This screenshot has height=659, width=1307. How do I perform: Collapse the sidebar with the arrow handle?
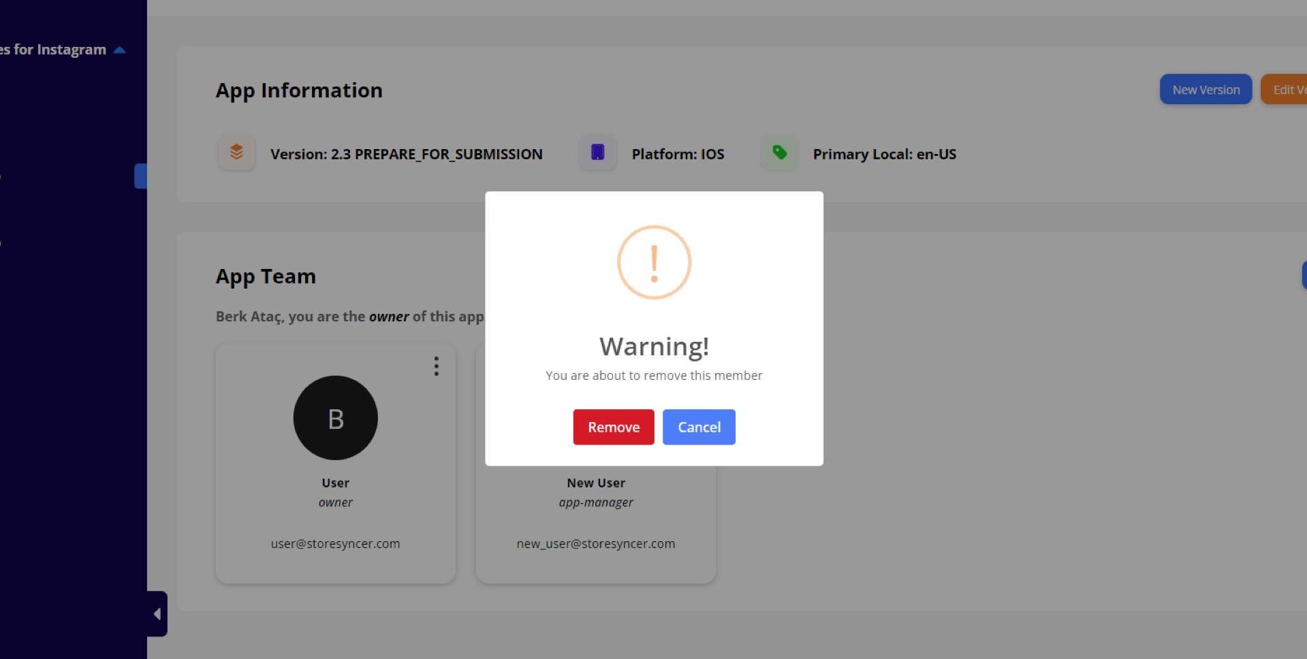click(157, 614)
